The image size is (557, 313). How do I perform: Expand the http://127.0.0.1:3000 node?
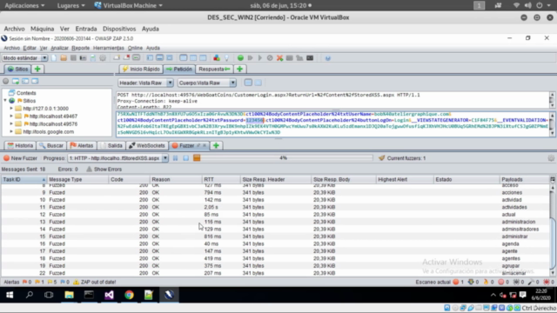(x=11, y=109)
